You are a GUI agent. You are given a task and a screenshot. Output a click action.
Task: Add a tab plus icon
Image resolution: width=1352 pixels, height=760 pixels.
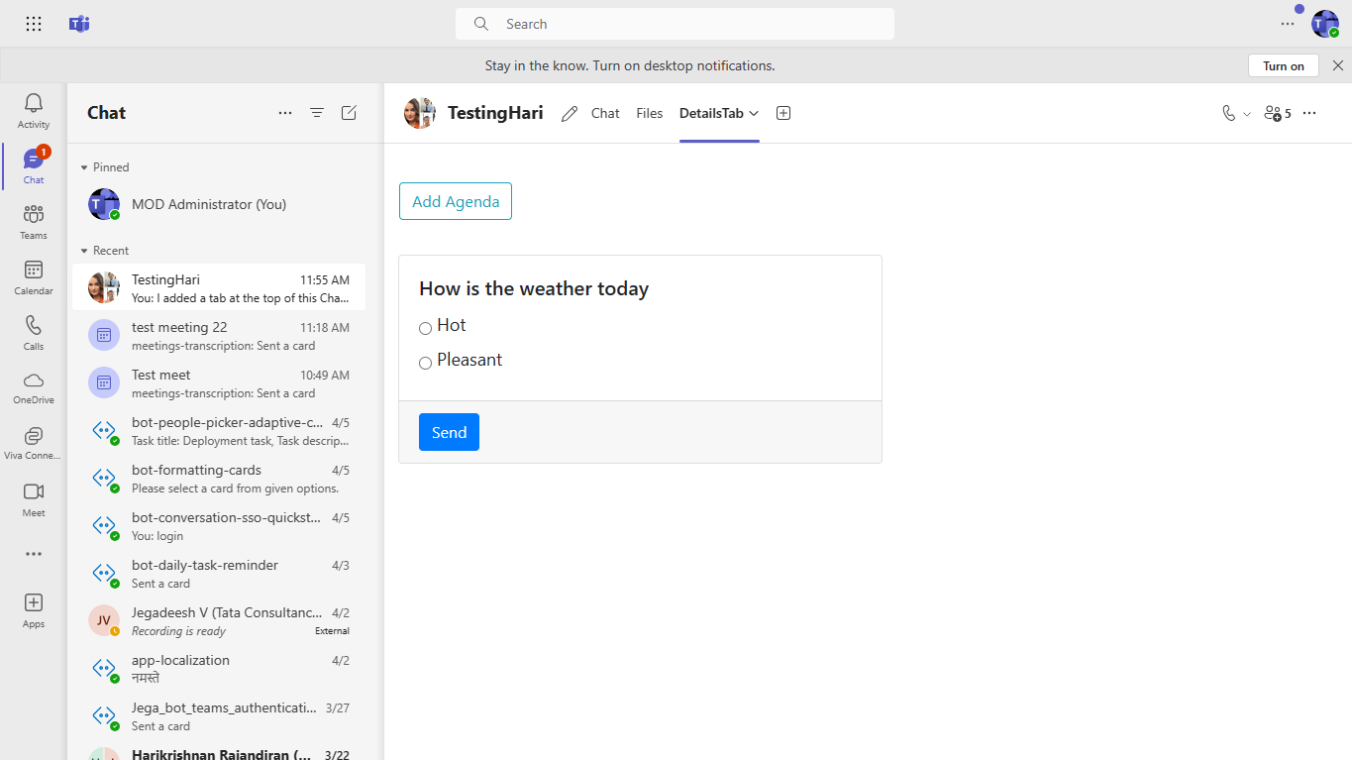783,113
